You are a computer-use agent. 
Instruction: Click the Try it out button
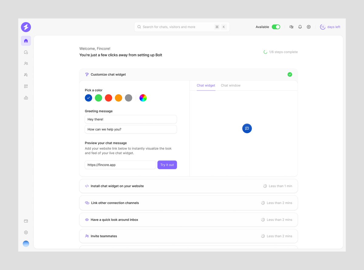(167, 165)
